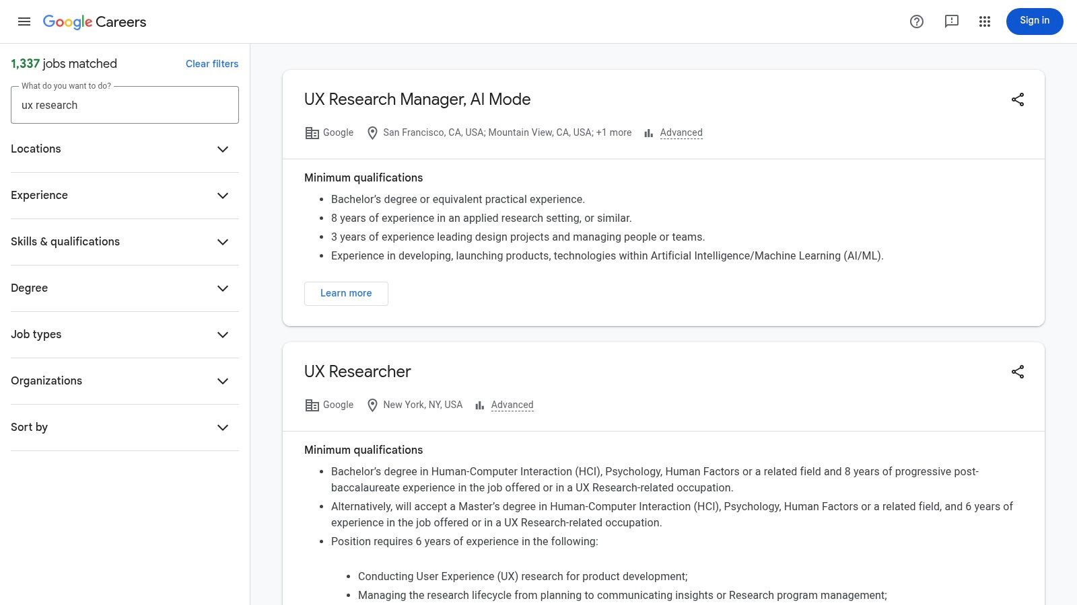Image resolution: width=1077 pixels, height=605 pixels.
Task: Click the Advanced level in UX Research Manager card
Action: click(681, 133)
